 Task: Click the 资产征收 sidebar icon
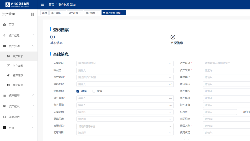(4, 106)
